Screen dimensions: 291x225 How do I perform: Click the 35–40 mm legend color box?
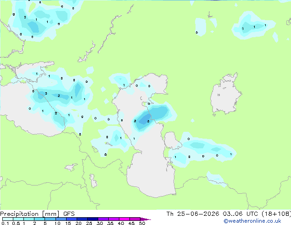(x=113, y=219)
